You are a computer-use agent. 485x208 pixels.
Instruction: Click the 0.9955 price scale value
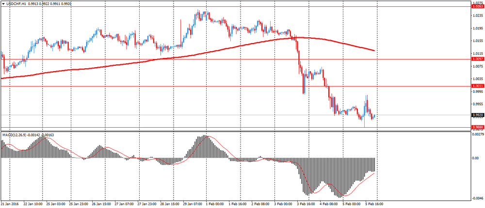tap(478, 104)
